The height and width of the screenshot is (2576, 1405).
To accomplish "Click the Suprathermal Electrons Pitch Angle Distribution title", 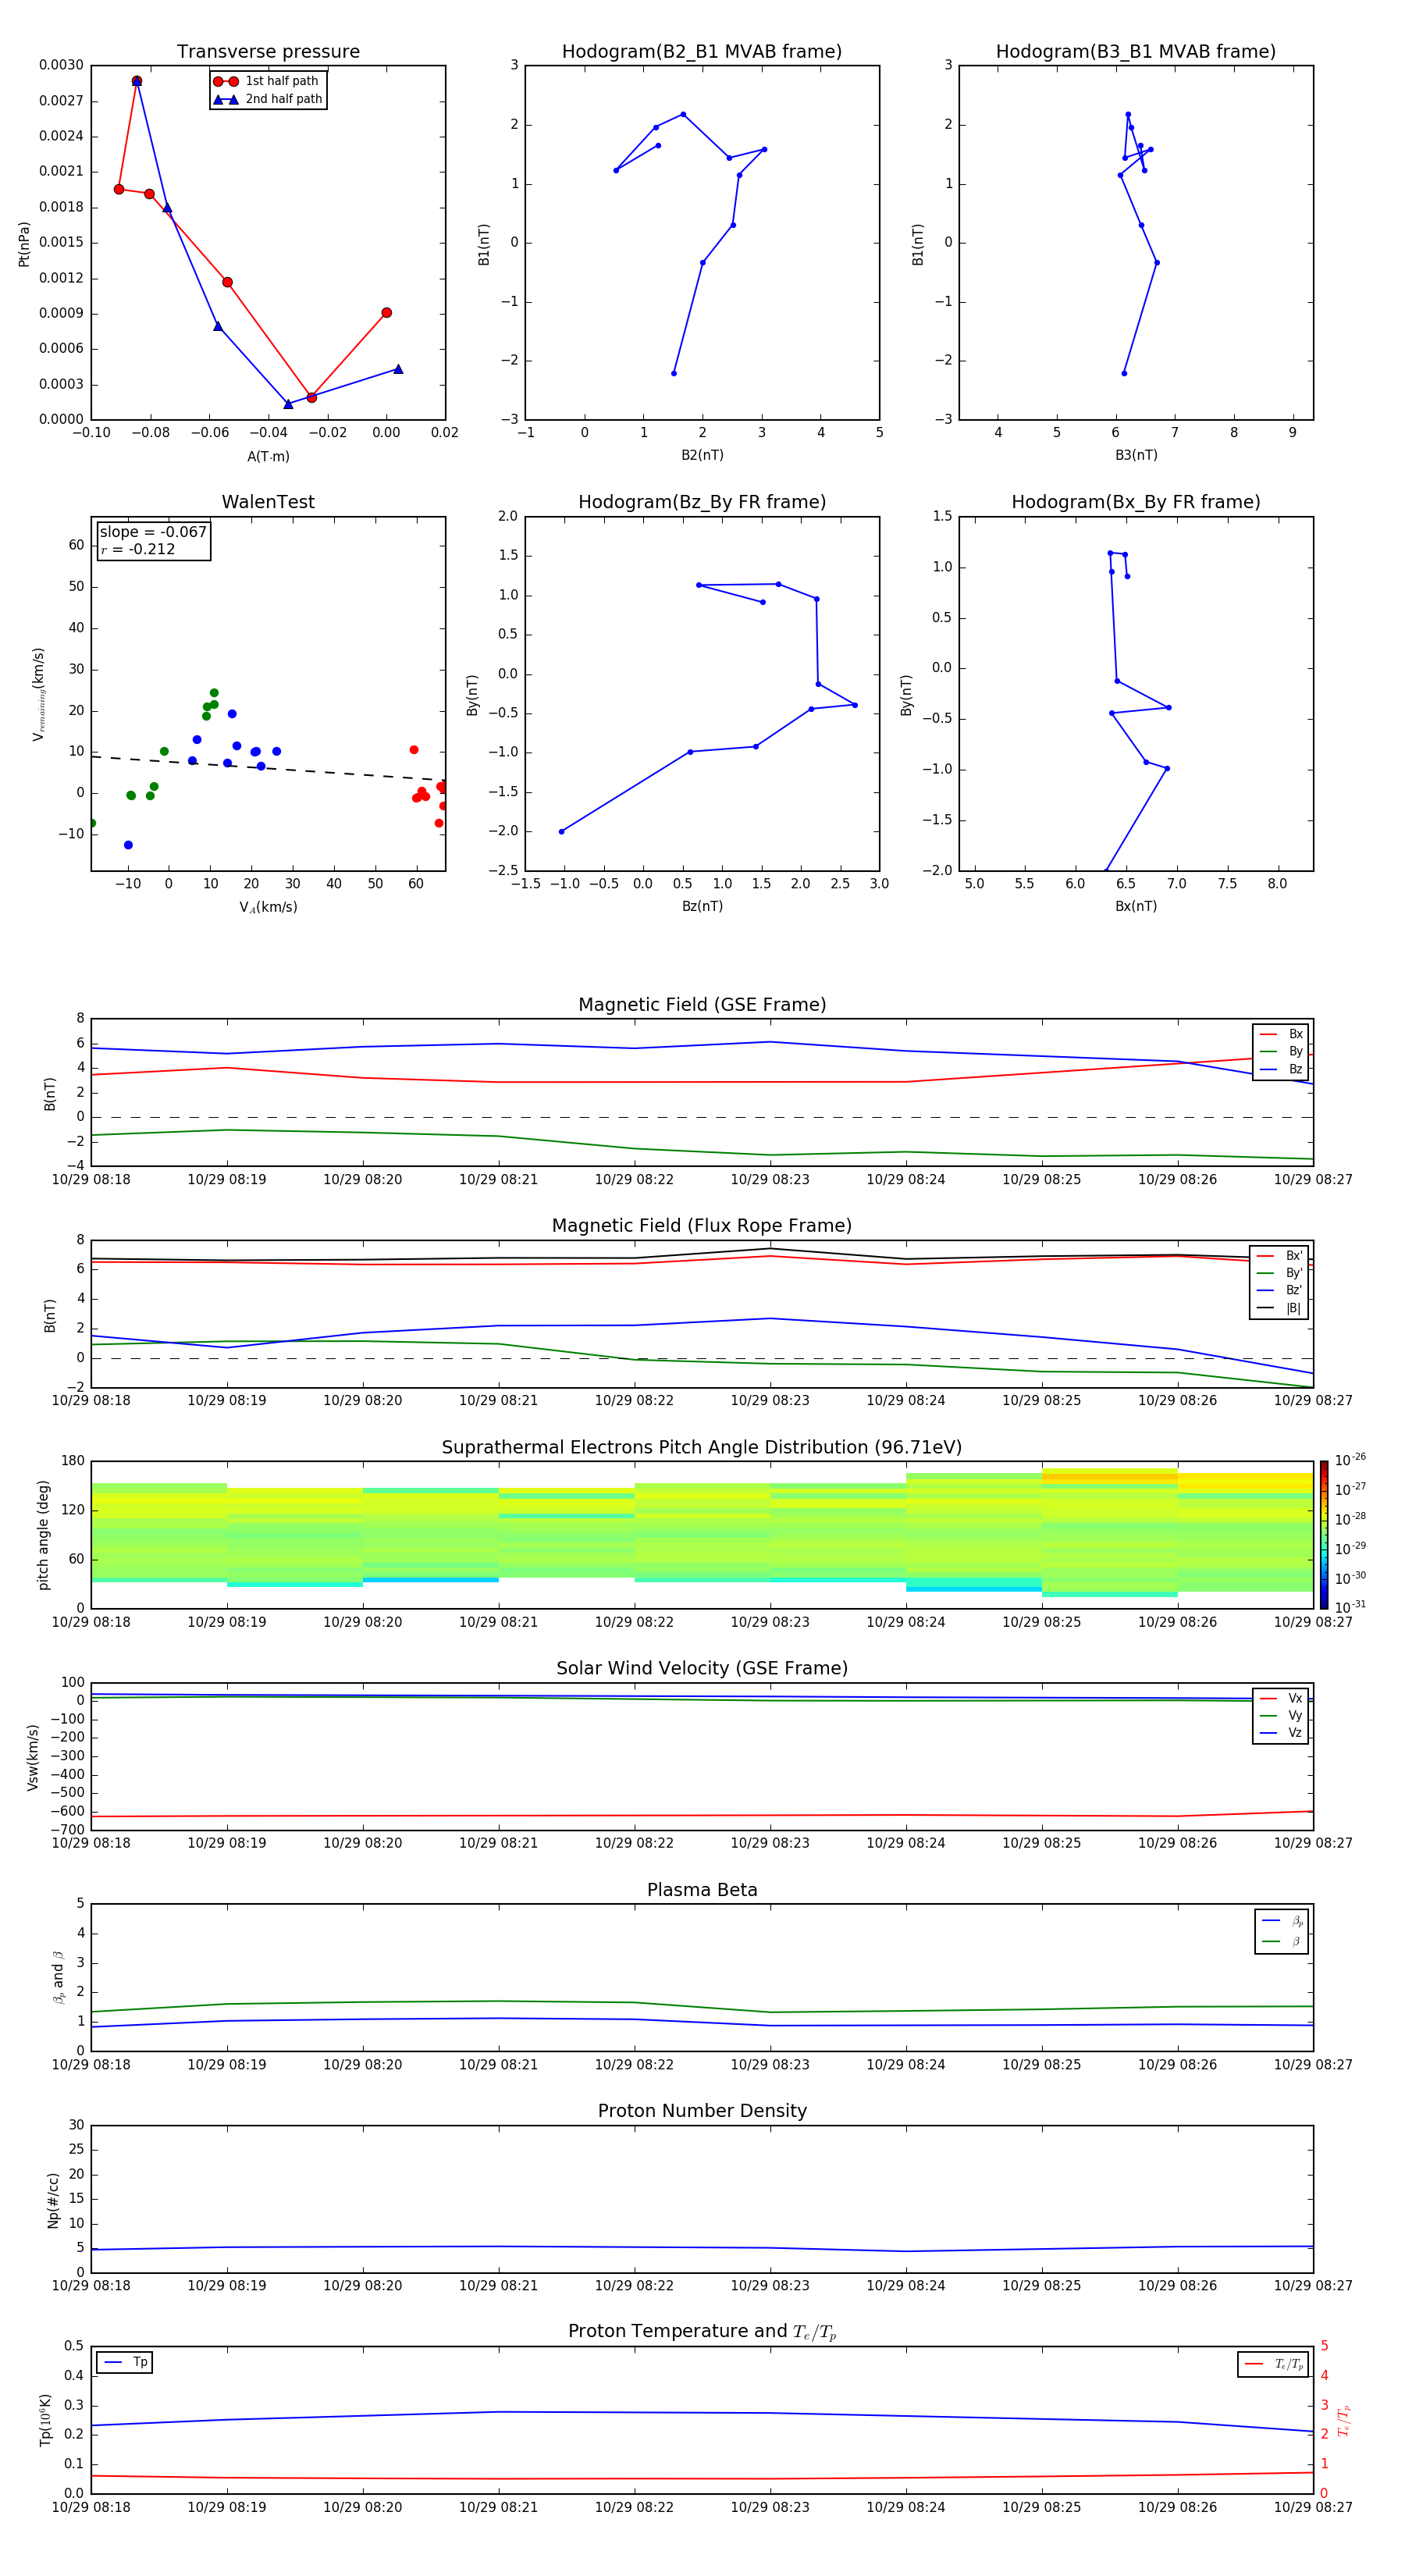I will coord(702,1447).
